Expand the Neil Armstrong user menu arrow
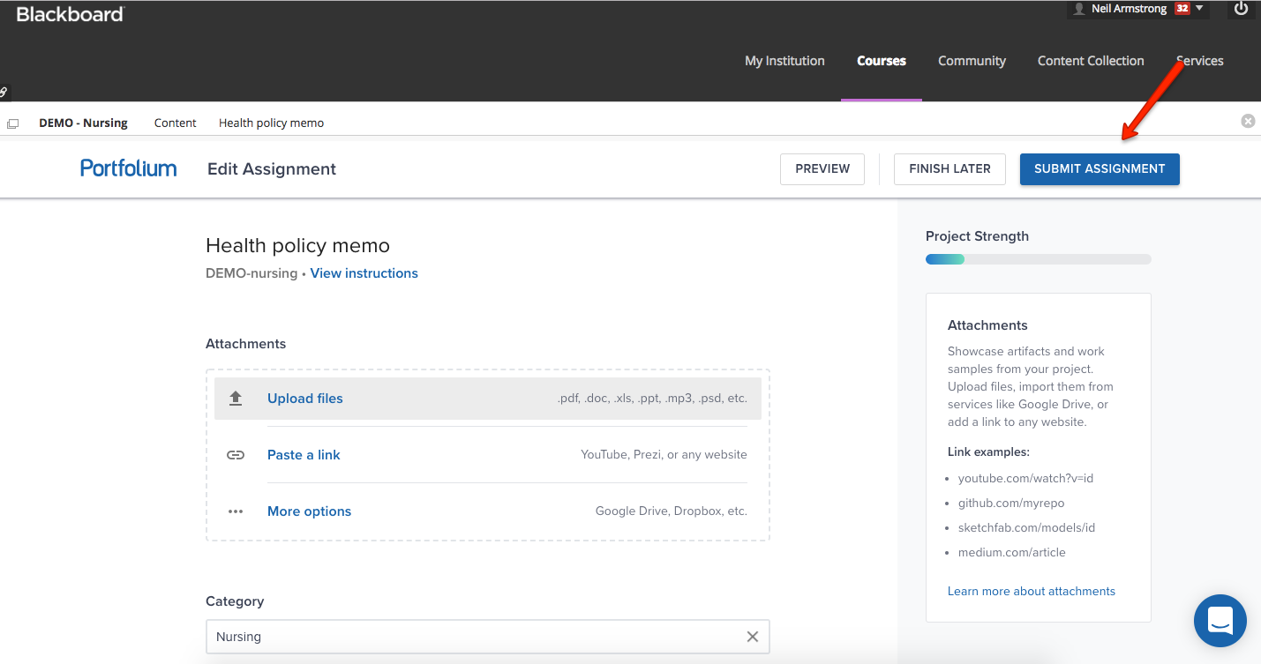1261x664 pixels. click(1199, 8)
